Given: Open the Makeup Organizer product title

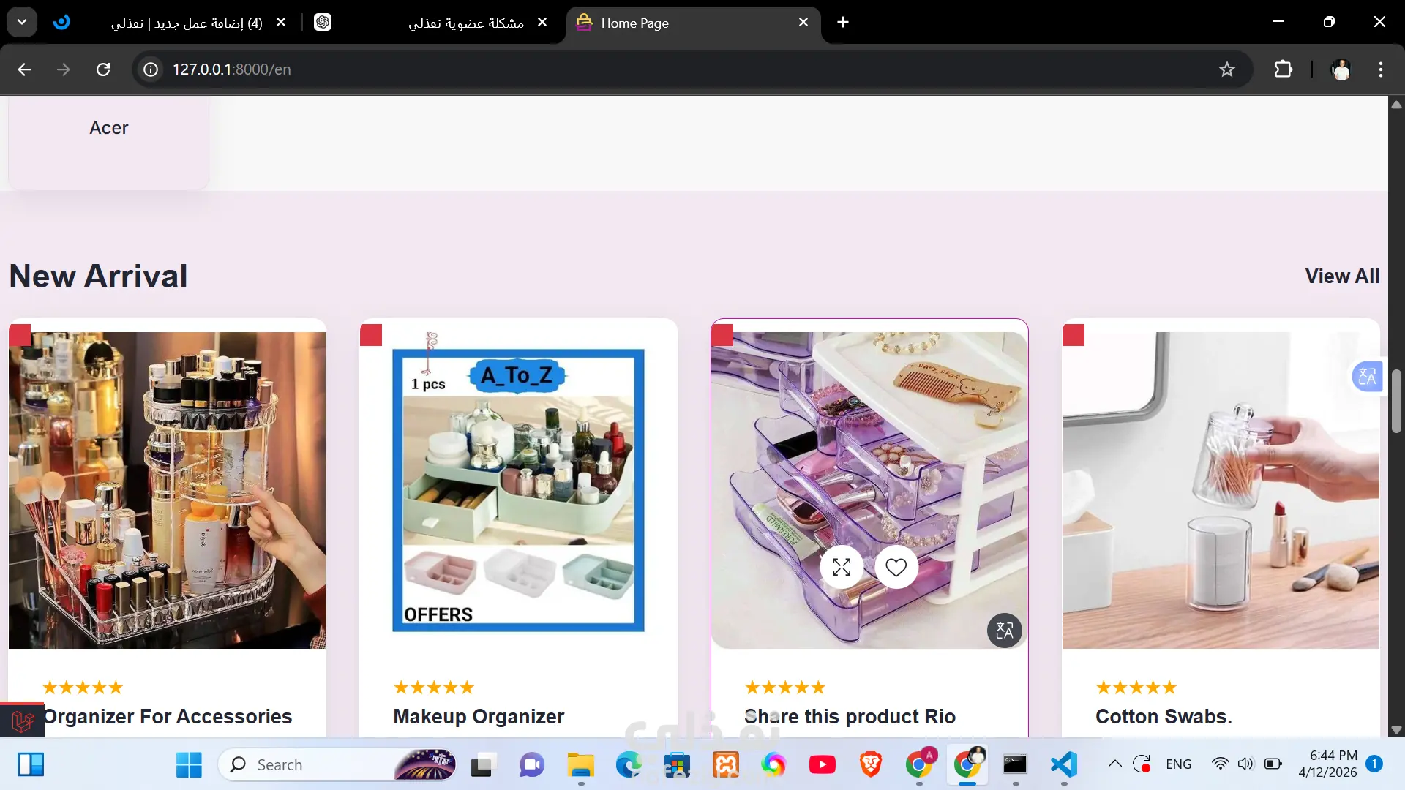Looking at the screenshot, I should (x=479, y=716).
